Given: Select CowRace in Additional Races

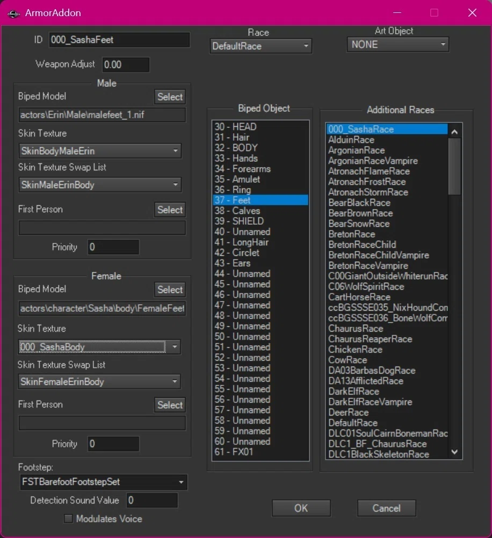Looking at the screenshot, I should tap(387, 360).
